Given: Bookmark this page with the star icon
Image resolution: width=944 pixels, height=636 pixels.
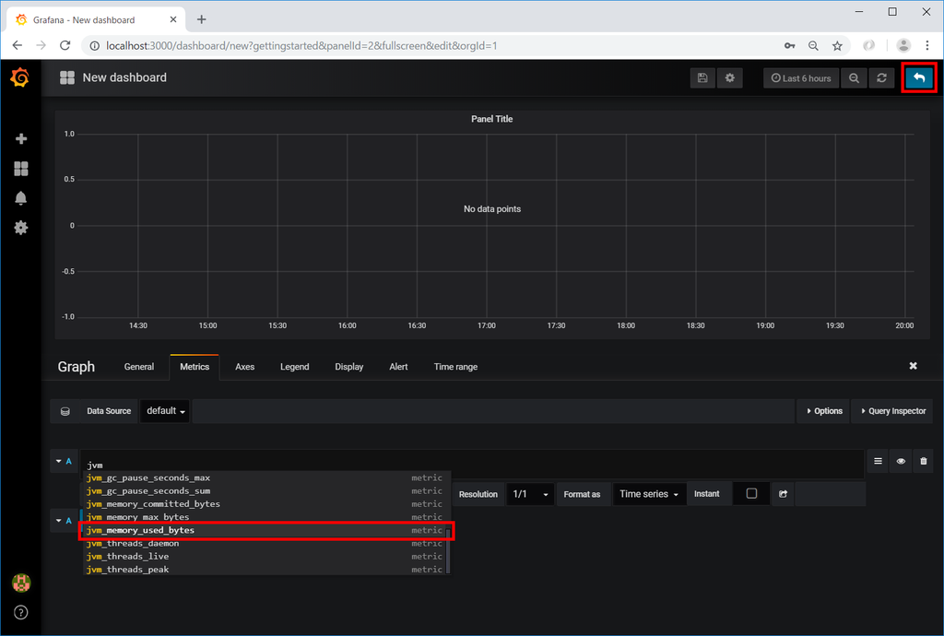Looking at the screenshot, I should point(837,46).
